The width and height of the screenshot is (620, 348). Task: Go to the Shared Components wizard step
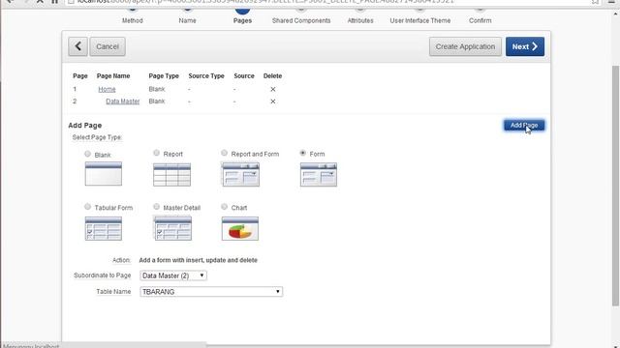click(x=301, y=20)
